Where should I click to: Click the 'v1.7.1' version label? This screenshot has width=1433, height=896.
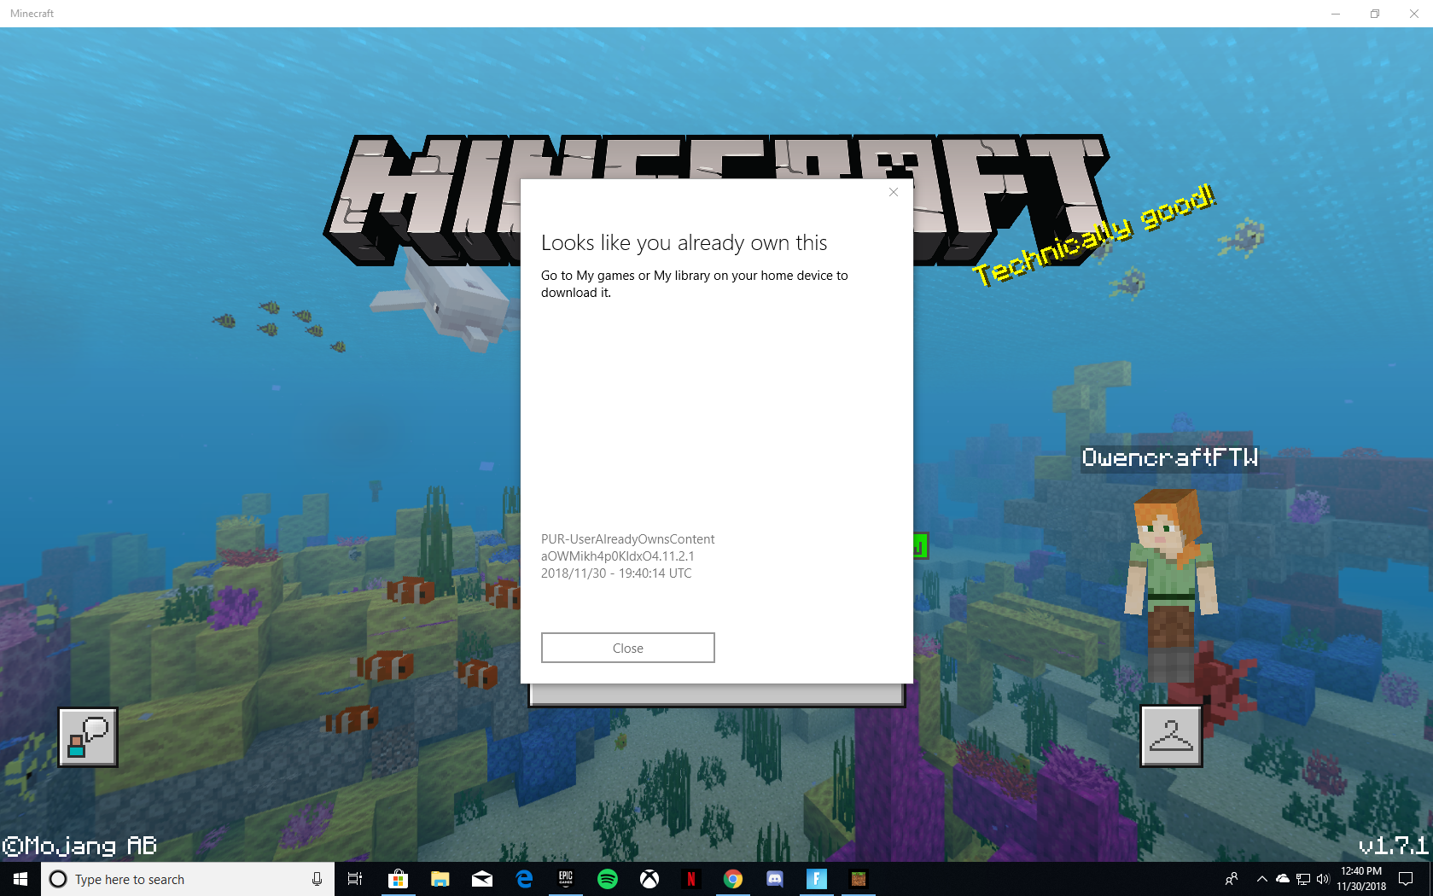click(1393, 846)
